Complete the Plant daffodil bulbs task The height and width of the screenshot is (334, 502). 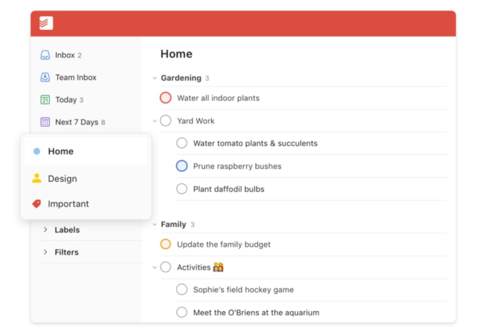(182, 189)
